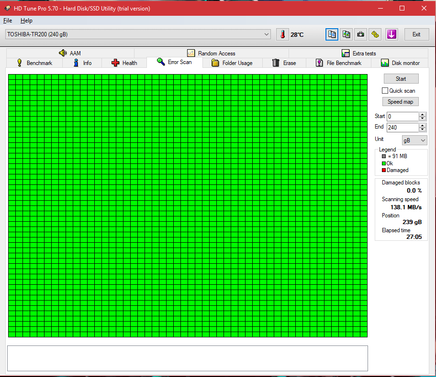Open the AAM tab
The image size is (436, 377).
pos(70,53)
